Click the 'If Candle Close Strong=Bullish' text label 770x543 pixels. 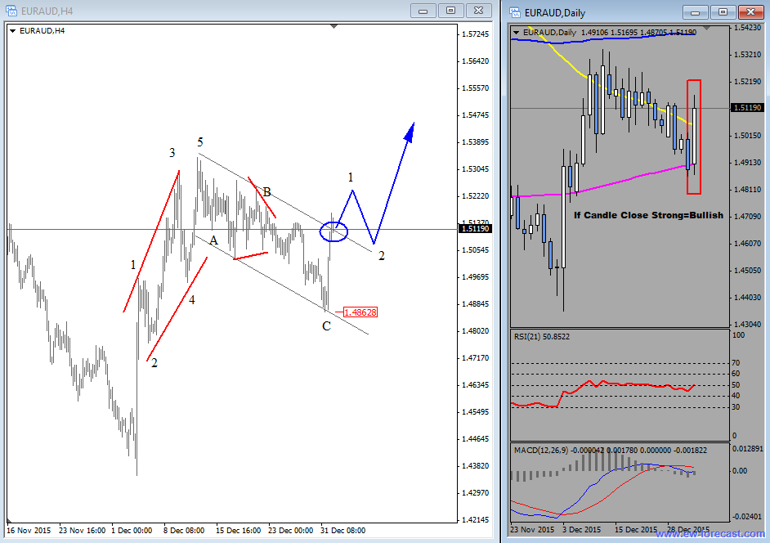tap(648, 215)
